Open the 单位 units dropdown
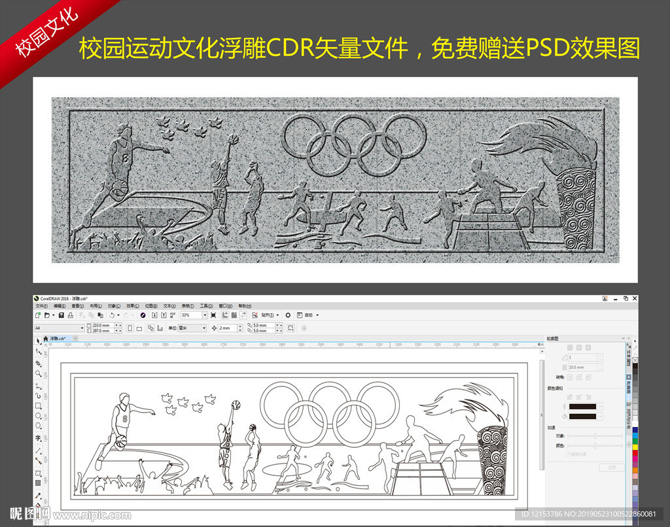The width and height of the screenshot is (670, 527). tap(204, 328)
